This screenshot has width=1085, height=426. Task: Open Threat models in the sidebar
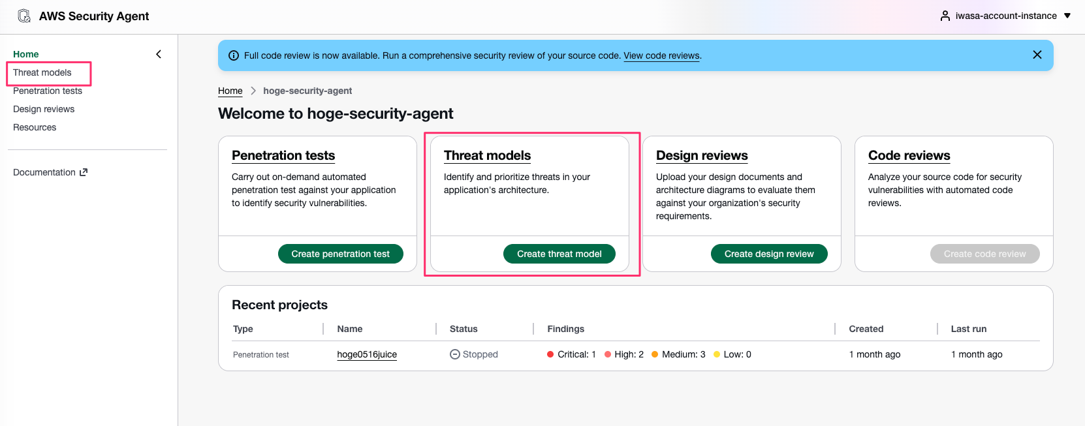tap(42, 72)
